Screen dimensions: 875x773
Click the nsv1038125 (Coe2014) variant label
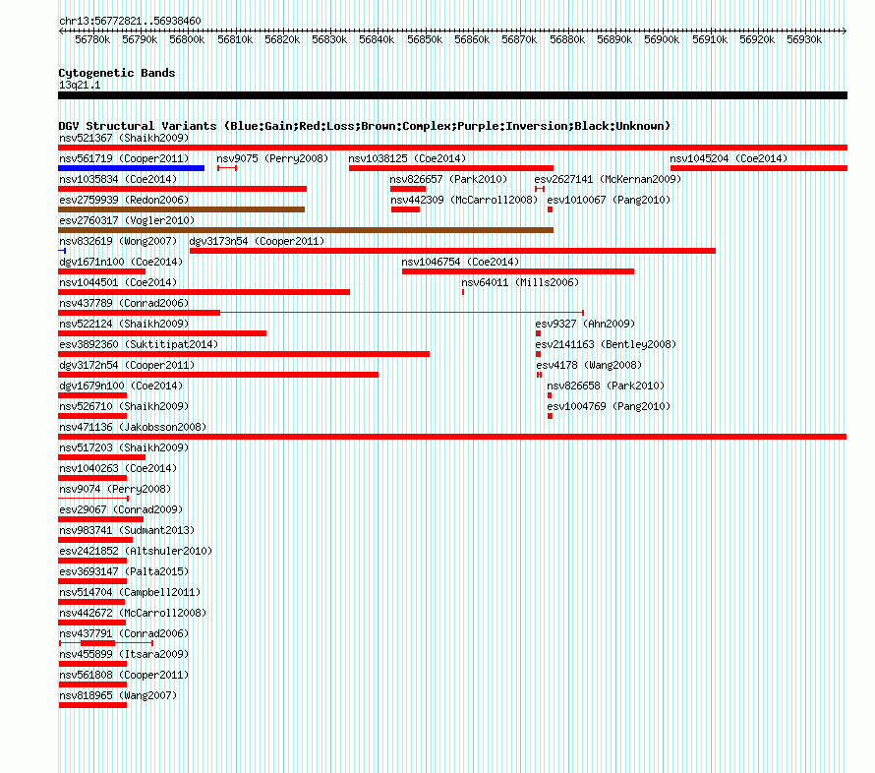coord(407,158)
